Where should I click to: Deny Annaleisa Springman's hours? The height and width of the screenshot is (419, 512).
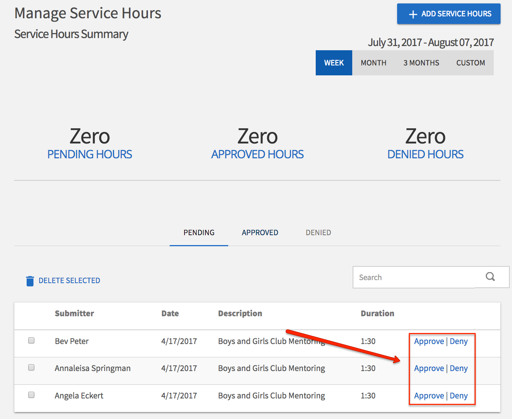coord(459,368)
